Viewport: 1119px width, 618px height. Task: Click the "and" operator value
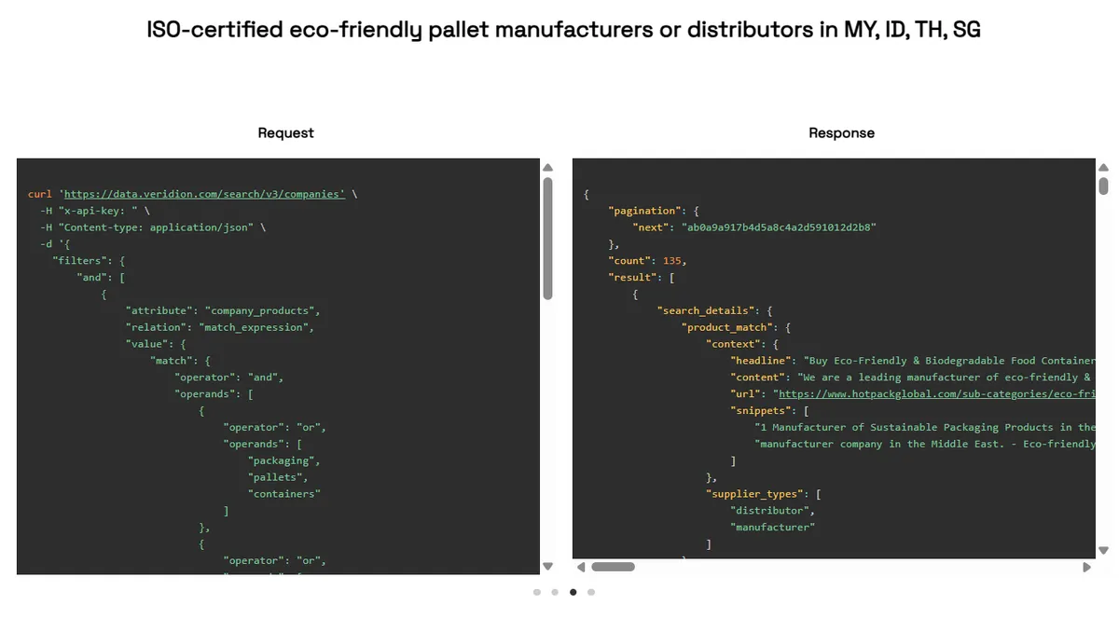265,378
